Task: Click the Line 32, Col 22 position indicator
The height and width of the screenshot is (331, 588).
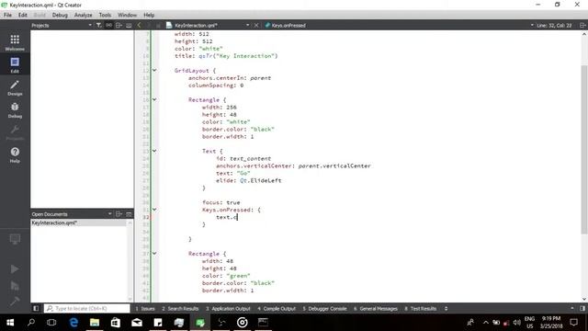Action: pos(554,25)
